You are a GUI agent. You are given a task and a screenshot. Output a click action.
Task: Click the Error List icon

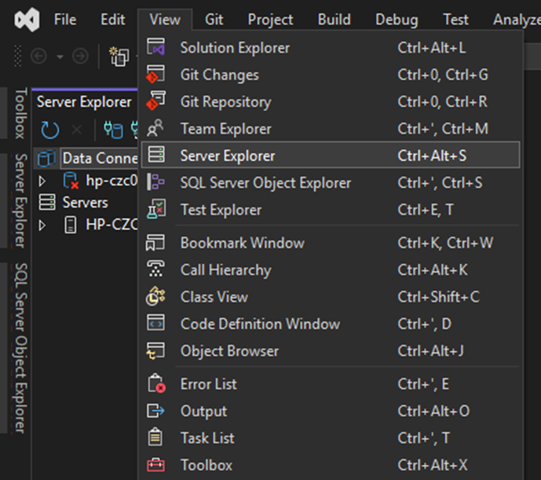point(156,384)
